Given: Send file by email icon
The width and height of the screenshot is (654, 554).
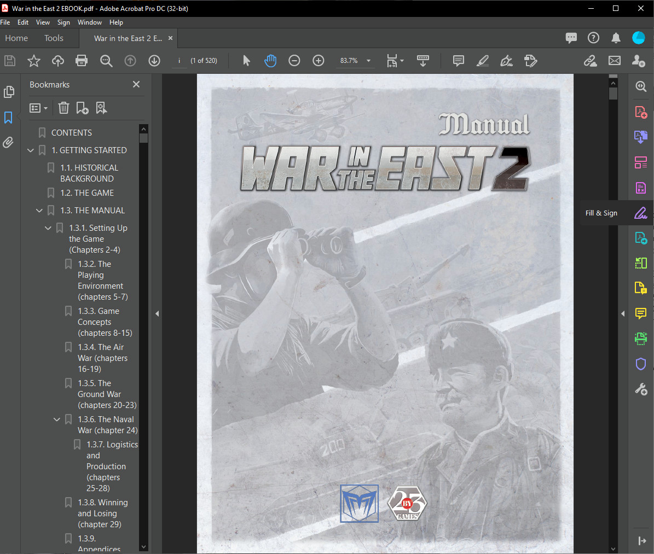Looking at the screenshot, I should point(615,61).
